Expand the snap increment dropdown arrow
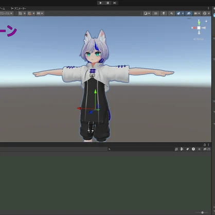The image size is (215, 215). 42,13
